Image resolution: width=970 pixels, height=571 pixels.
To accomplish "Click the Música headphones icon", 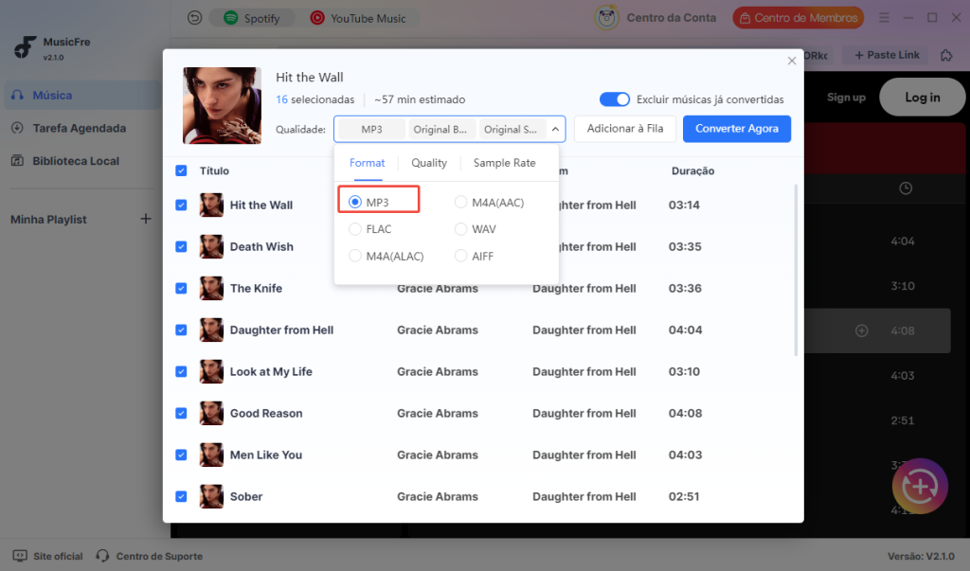I will [17, 96].
